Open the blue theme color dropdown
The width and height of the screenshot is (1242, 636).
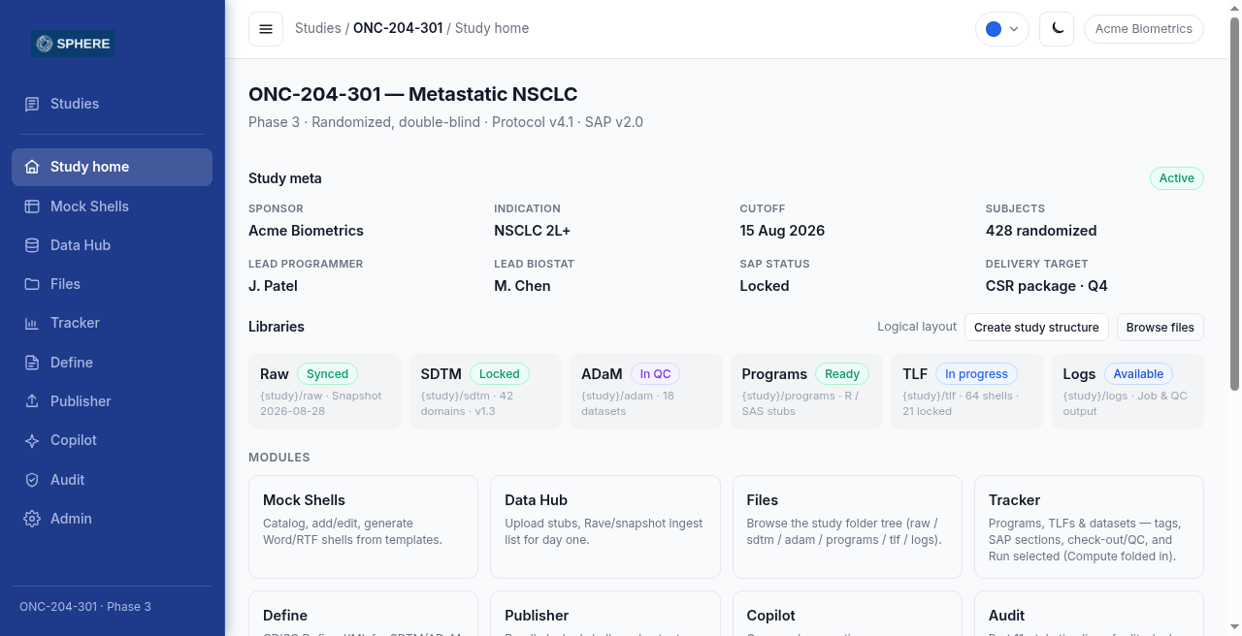pyautogui.click(x=1002, y=29)
